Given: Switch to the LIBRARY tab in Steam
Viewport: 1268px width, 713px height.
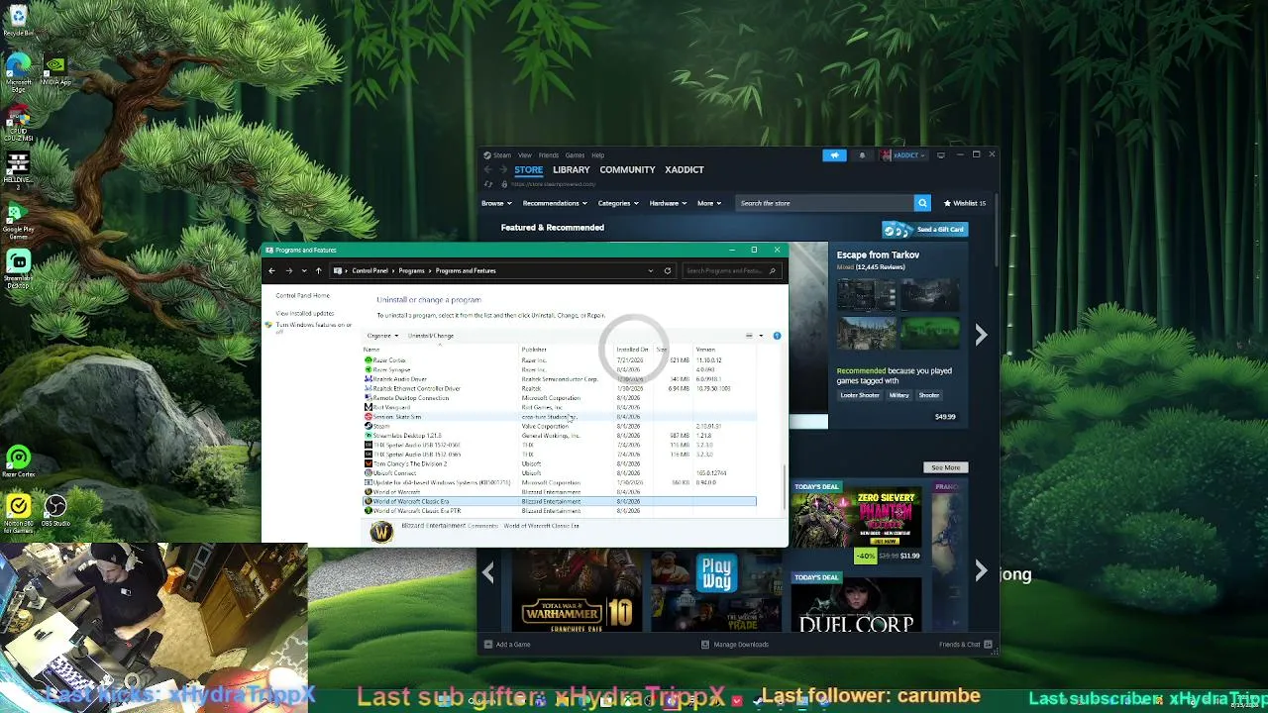Looking at the screenshot, I should click(x=572, y=169).
